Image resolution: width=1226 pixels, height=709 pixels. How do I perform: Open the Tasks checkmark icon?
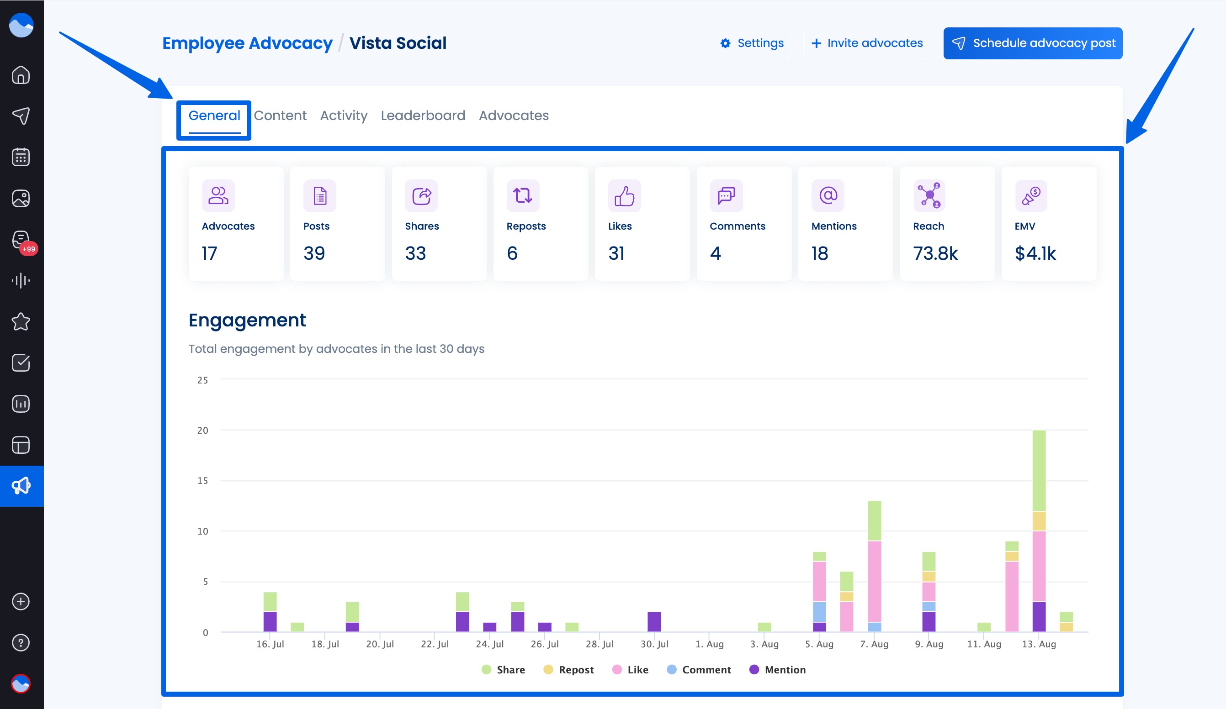[x=21, y=362]
